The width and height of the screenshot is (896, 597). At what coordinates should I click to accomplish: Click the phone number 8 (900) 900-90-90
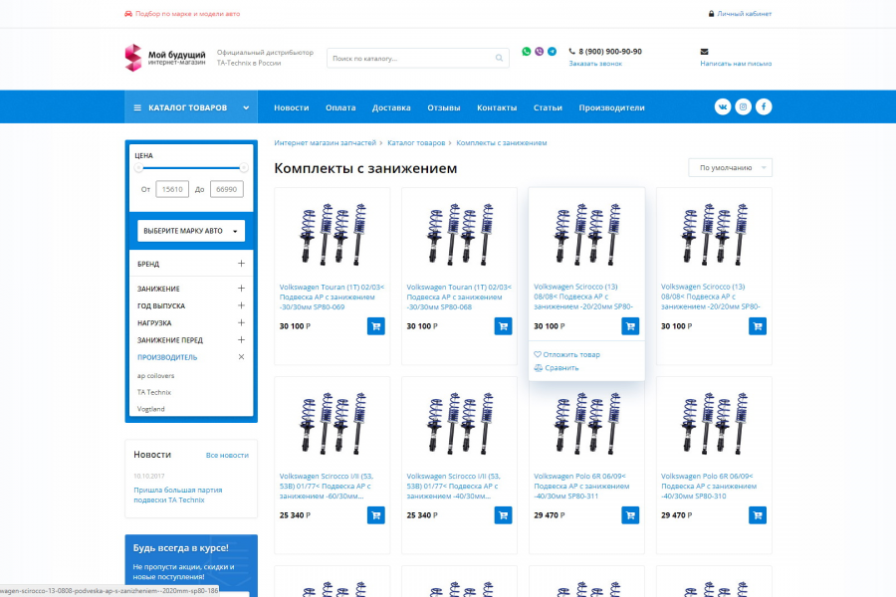609,52
